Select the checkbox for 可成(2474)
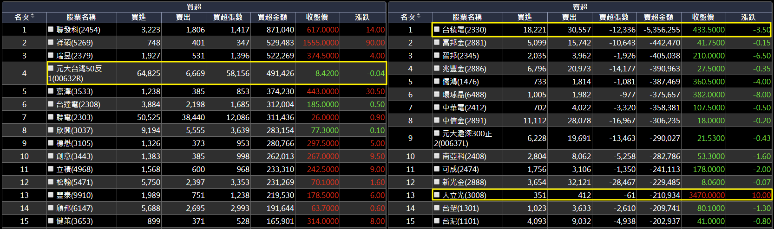The image size is (774, 229). 437,169
